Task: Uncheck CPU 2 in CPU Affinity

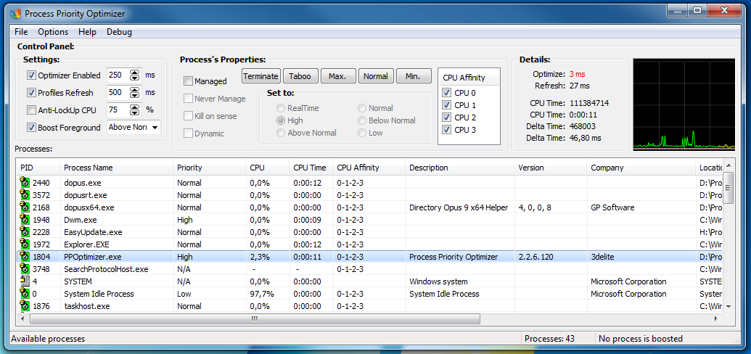Action: tap(446, 118)
